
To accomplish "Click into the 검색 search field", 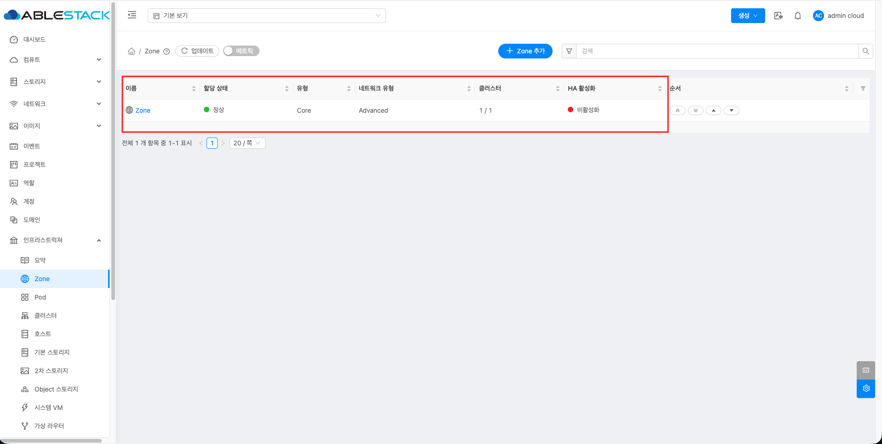I will [x=717, y=51].
